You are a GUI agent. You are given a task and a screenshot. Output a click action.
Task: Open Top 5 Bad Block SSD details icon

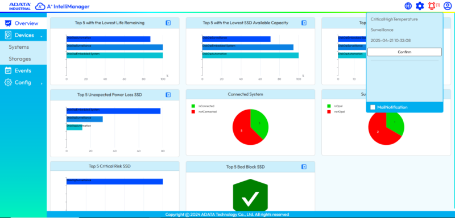point(304,167)
